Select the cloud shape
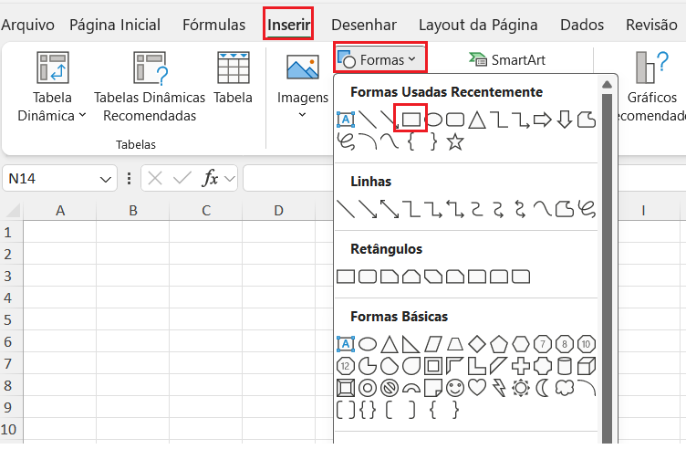This screenshot has width=686, height=470. coord(565,388)
